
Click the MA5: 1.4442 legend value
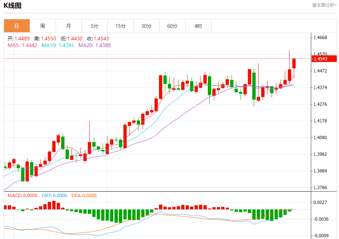[22, 46]
